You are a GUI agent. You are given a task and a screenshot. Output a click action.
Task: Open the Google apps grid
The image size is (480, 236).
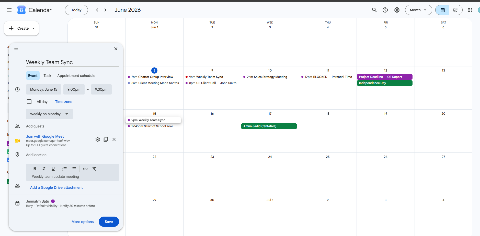coord(470,10)
